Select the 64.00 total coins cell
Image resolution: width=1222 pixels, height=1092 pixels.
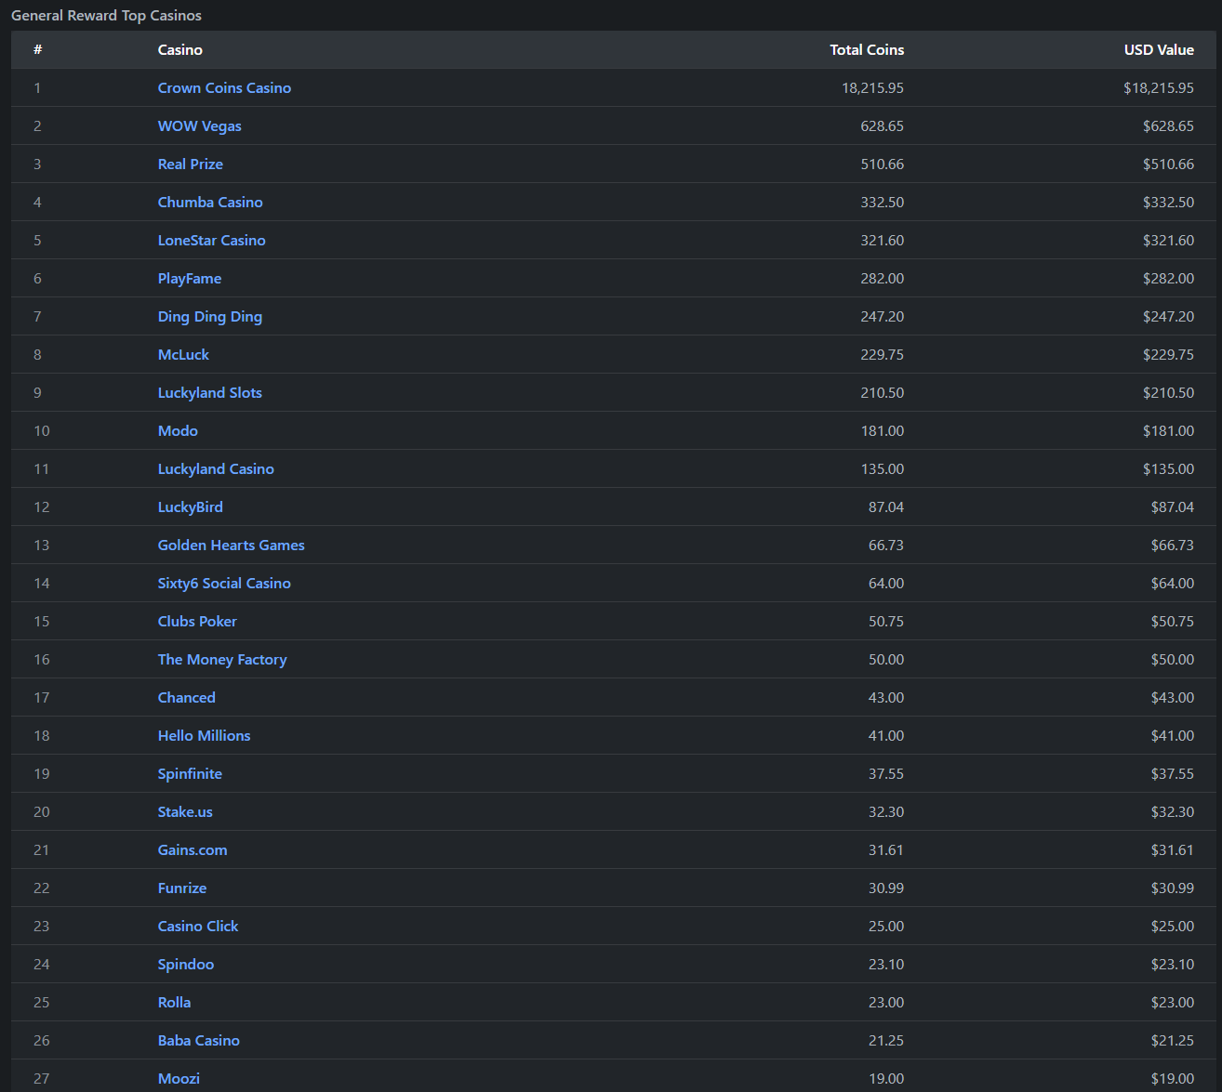(x=885, y=583)
